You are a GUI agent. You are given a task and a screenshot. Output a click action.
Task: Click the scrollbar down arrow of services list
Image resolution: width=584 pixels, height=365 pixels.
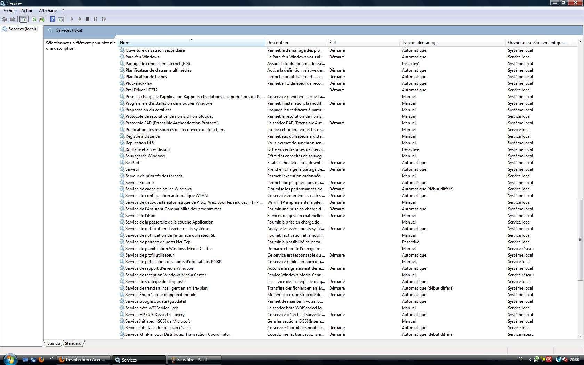coord(580,336)
